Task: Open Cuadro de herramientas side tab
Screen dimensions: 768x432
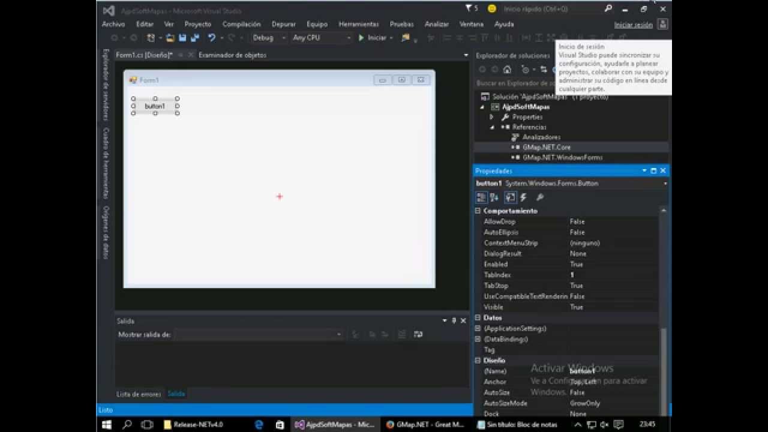Action: pos(106,163)
